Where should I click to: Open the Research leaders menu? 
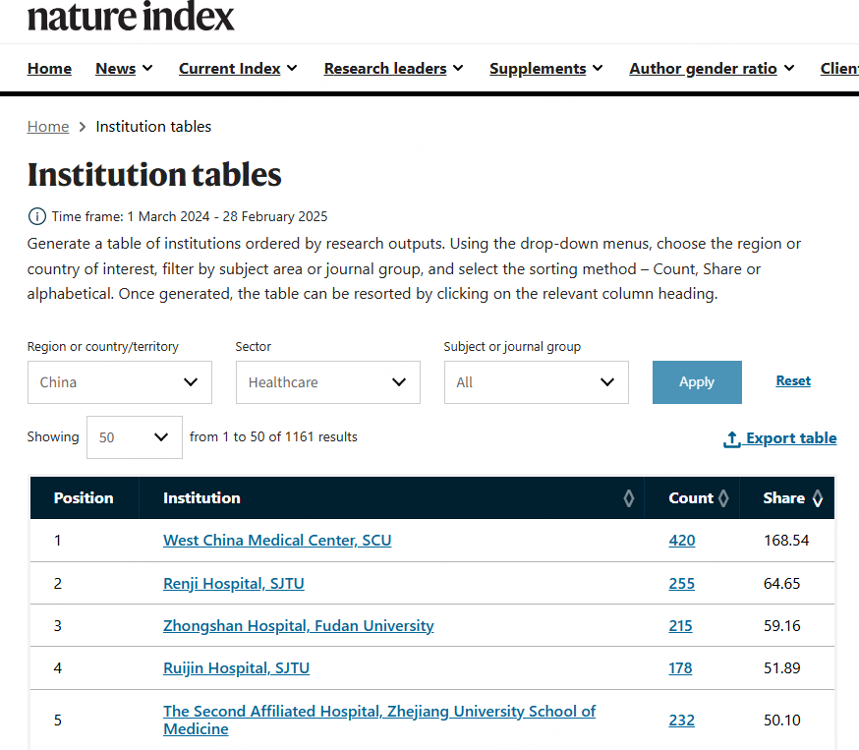393,69
